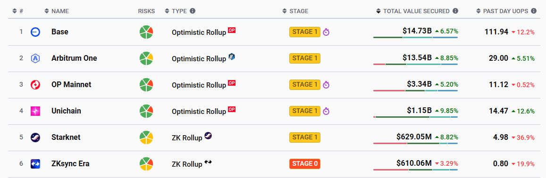Click the info icon beside Total Value Secured

pyautogui.click(x=455, y=11)
